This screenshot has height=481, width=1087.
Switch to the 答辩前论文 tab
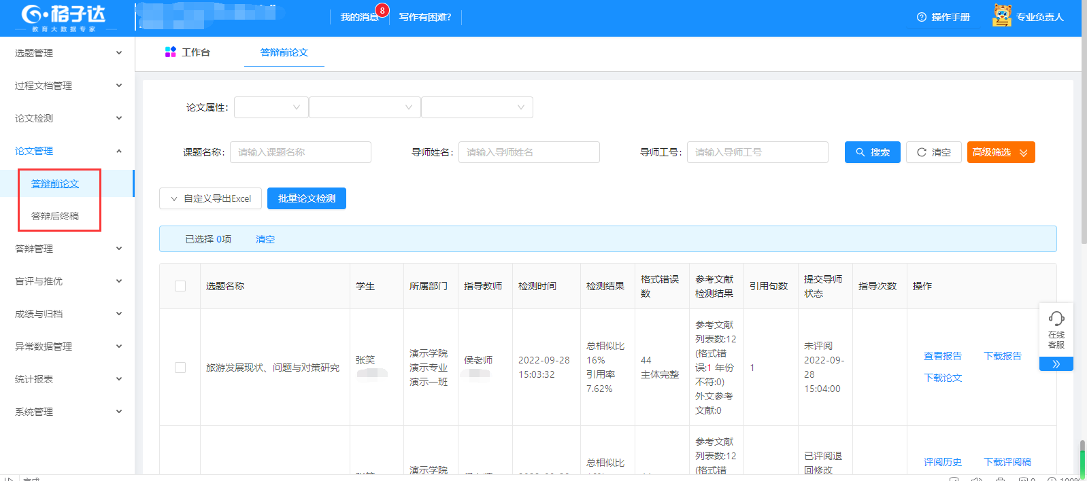284,52
